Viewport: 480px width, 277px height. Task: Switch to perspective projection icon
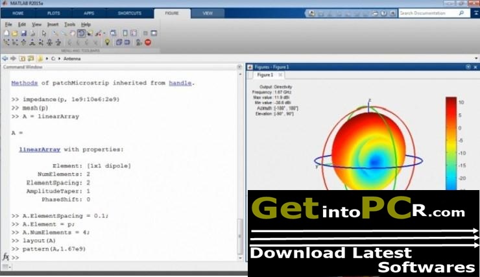(127, 42)
